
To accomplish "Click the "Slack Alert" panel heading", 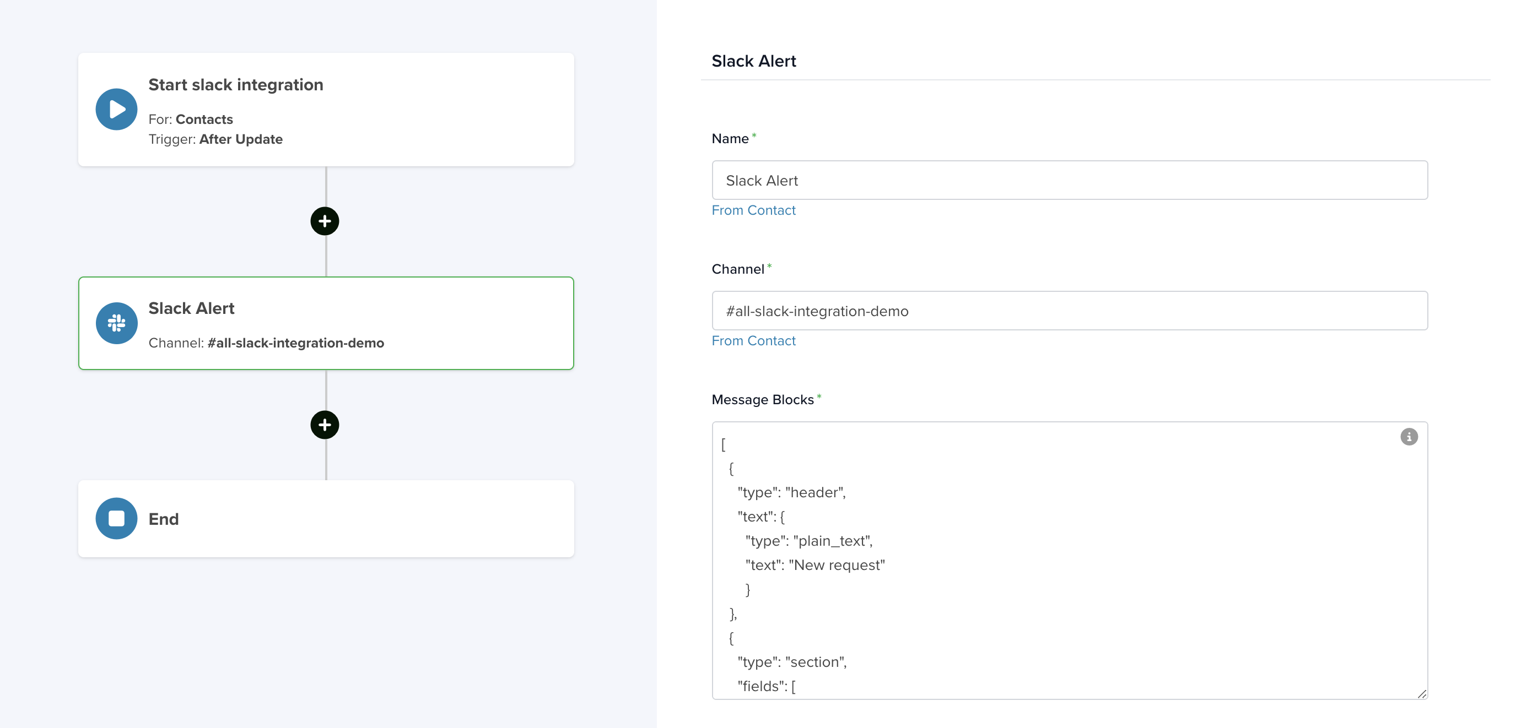I will (x=753, y=61).
